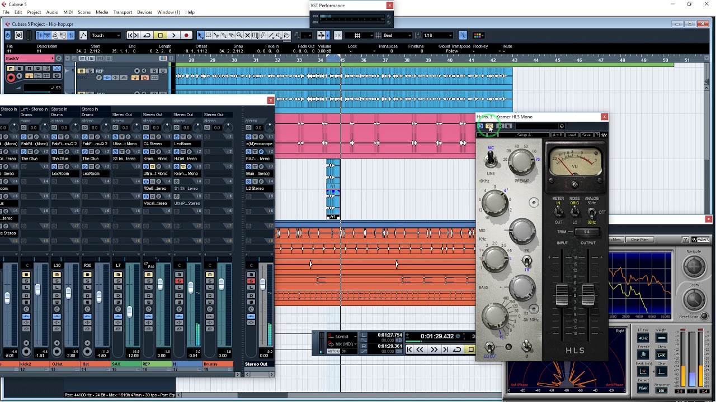
Task: Start playback from the project toolbar
Action: tap(173, 35)
